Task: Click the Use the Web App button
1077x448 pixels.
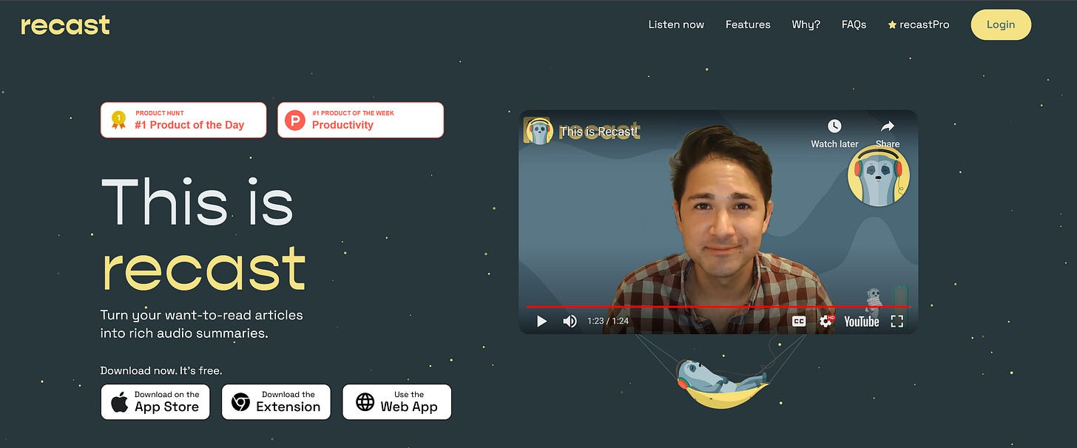Action: pos(396,401)
